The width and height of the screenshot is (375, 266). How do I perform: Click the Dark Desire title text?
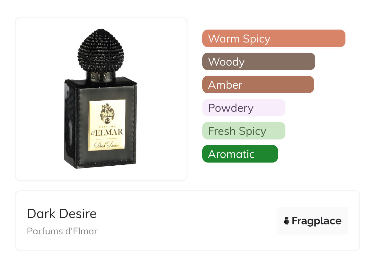(x=62, y=214)
